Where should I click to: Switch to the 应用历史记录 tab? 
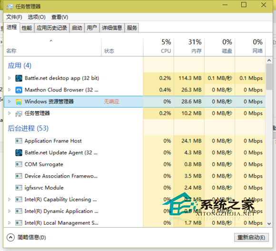click(52, 28)
